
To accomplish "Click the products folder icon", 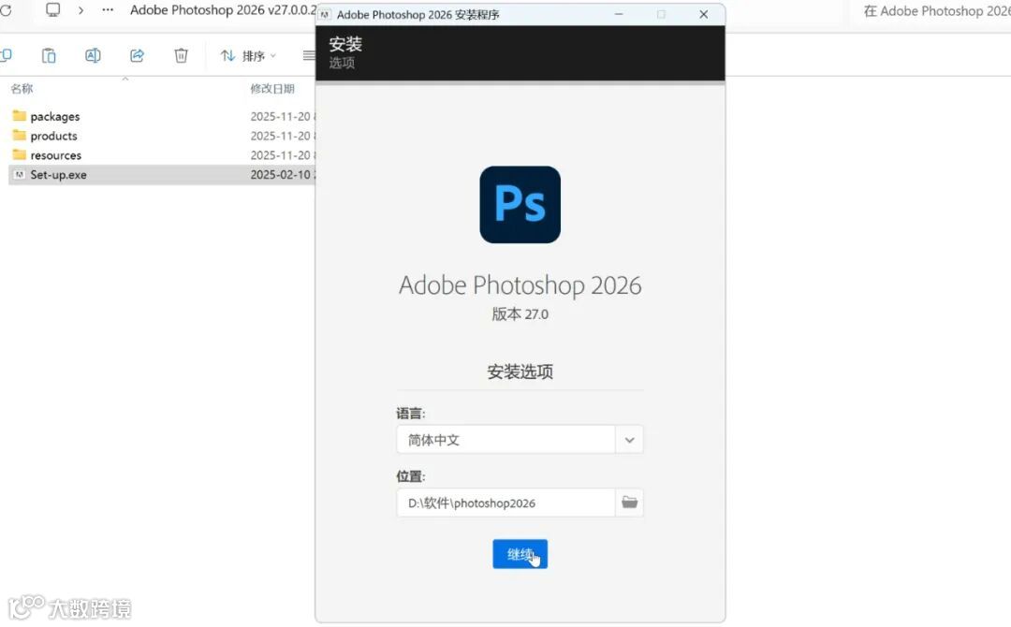I will point(20,136).
